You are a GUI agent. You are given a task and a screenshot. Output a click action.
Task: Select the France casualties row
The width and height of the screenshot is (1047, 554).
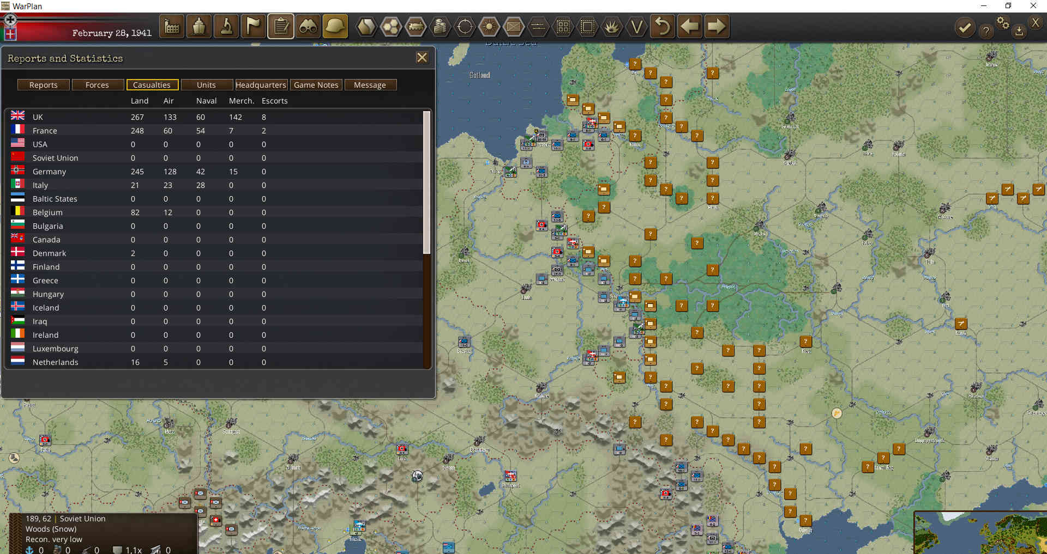[x=215, y=131]
